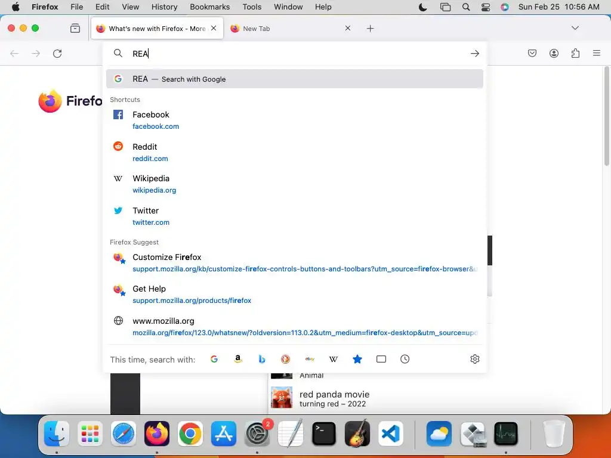Open www.mozilla.org history suggestion
The height and width of the screenshot is (458, 611).
tap(295, 326)
